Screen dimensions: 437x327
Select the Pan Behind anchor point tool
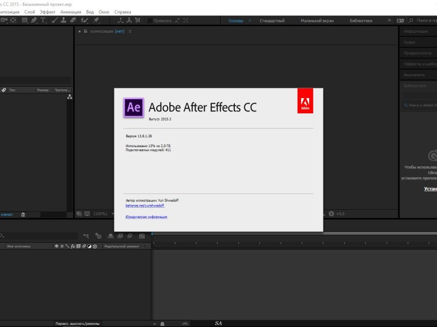pos(13,20)
